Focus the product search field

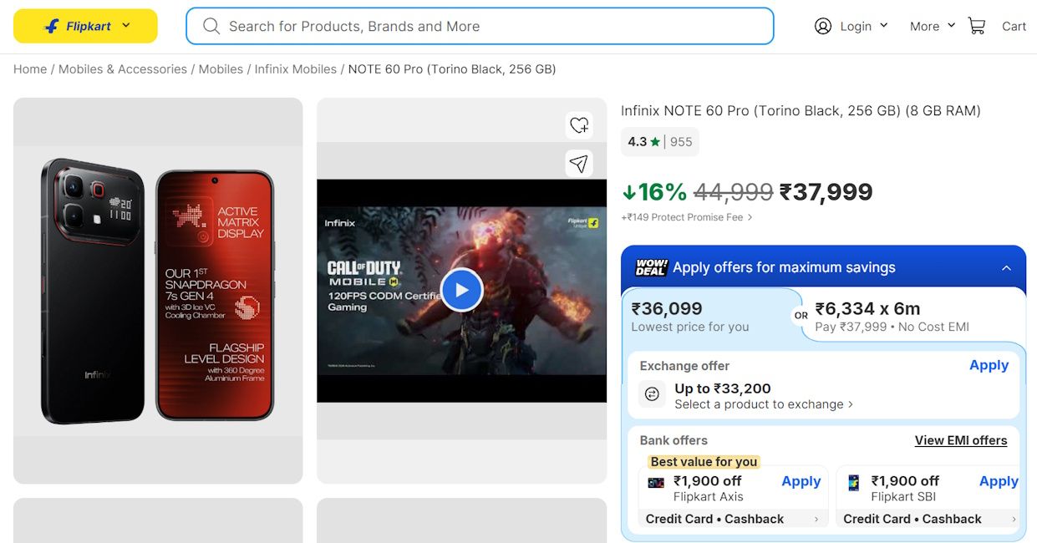(x=480, y=26)
